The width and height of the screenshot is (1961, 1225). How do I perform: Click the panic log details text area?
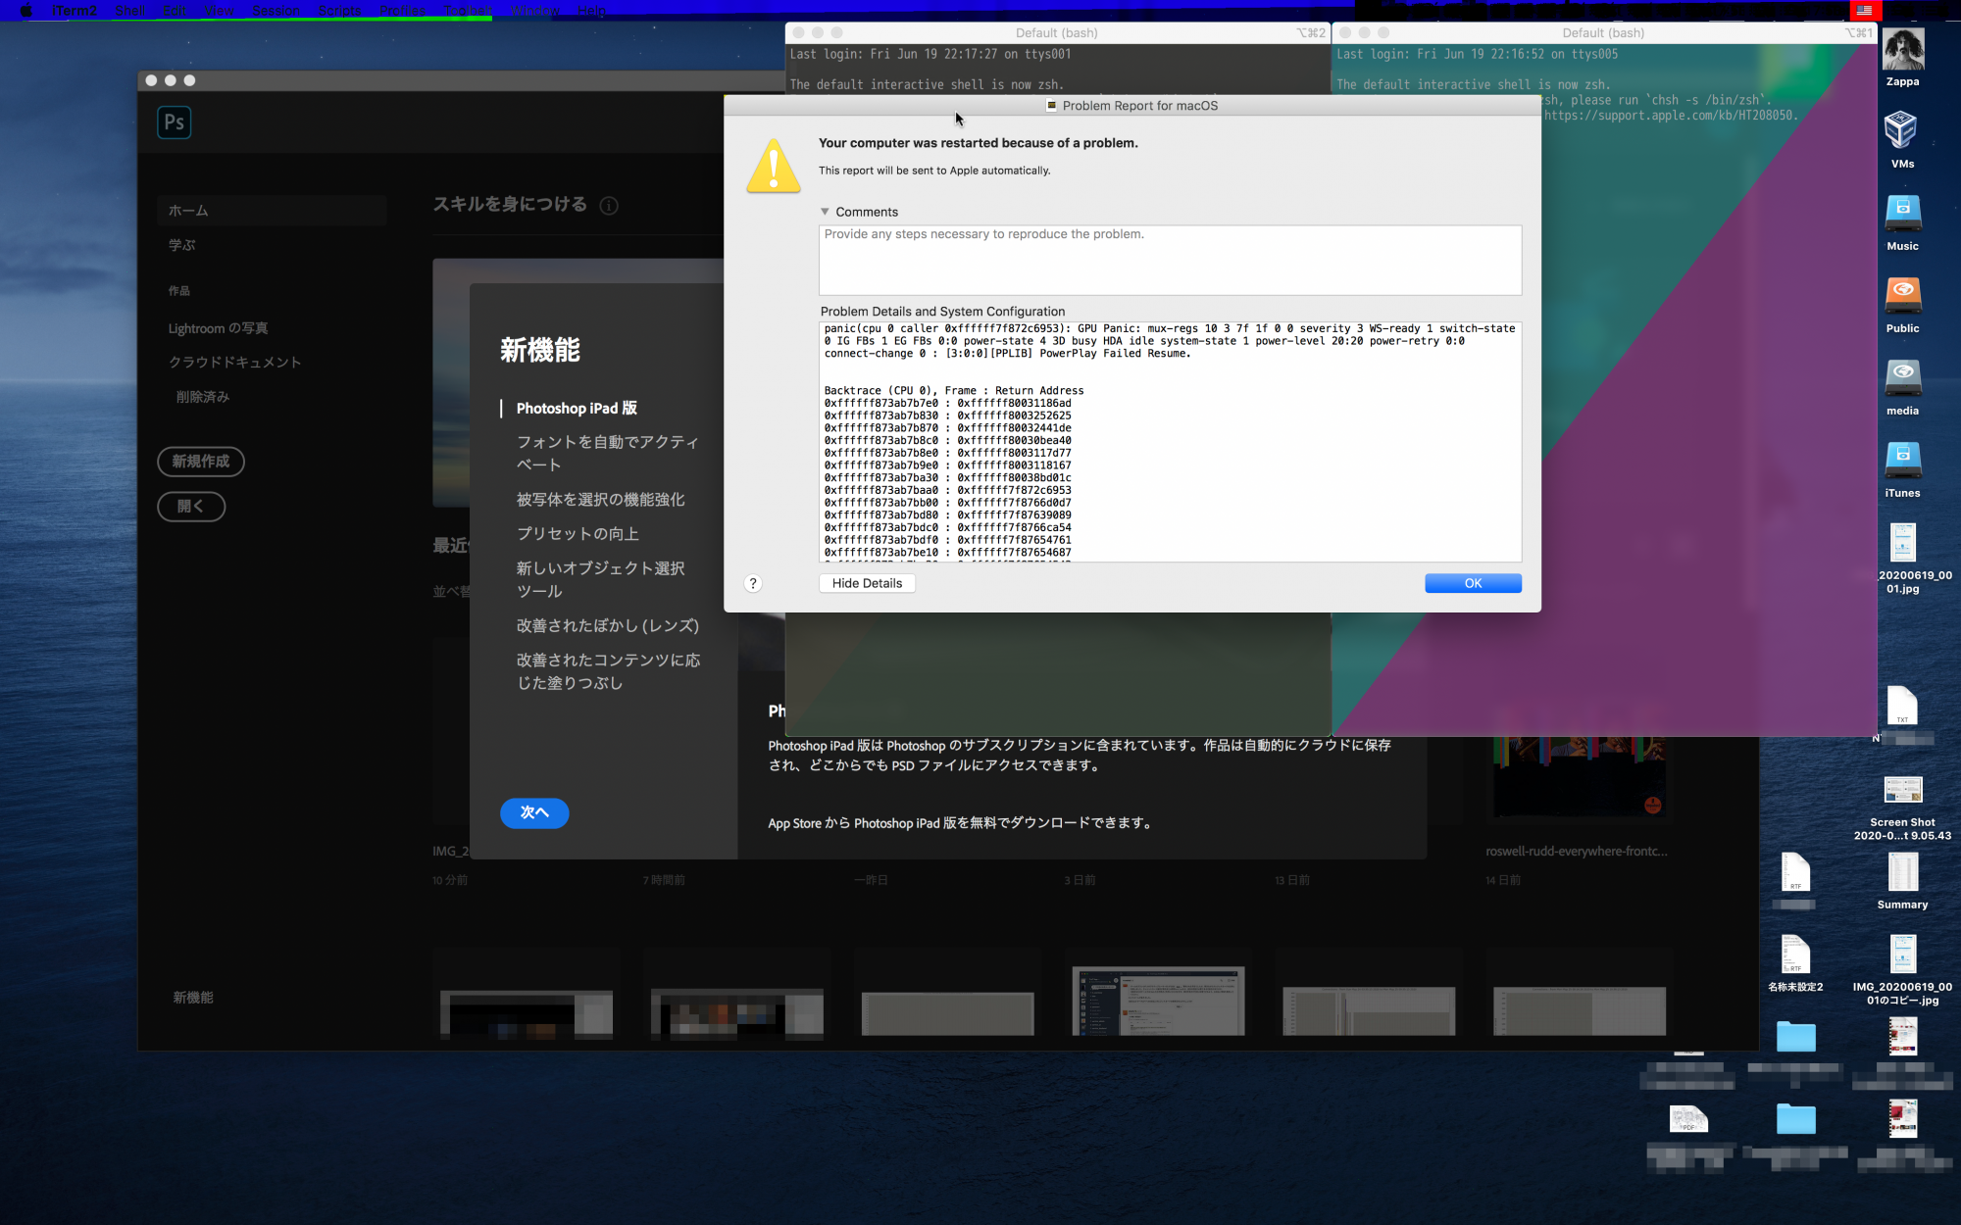coord(1170,442)
